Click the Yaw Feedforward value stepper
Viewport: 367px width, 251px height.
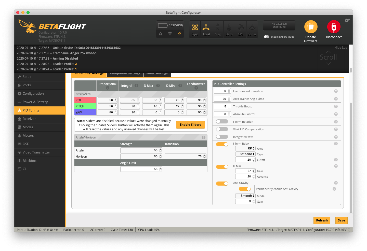click(x=204, y=112)
